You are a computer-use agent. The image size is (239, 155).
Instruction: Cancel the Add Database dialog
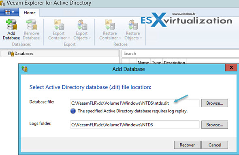click(x=215, y=145)
